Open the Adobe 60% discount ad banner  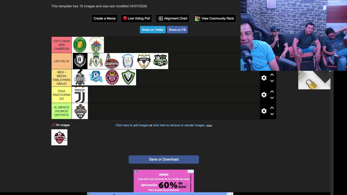coord(163,181)
